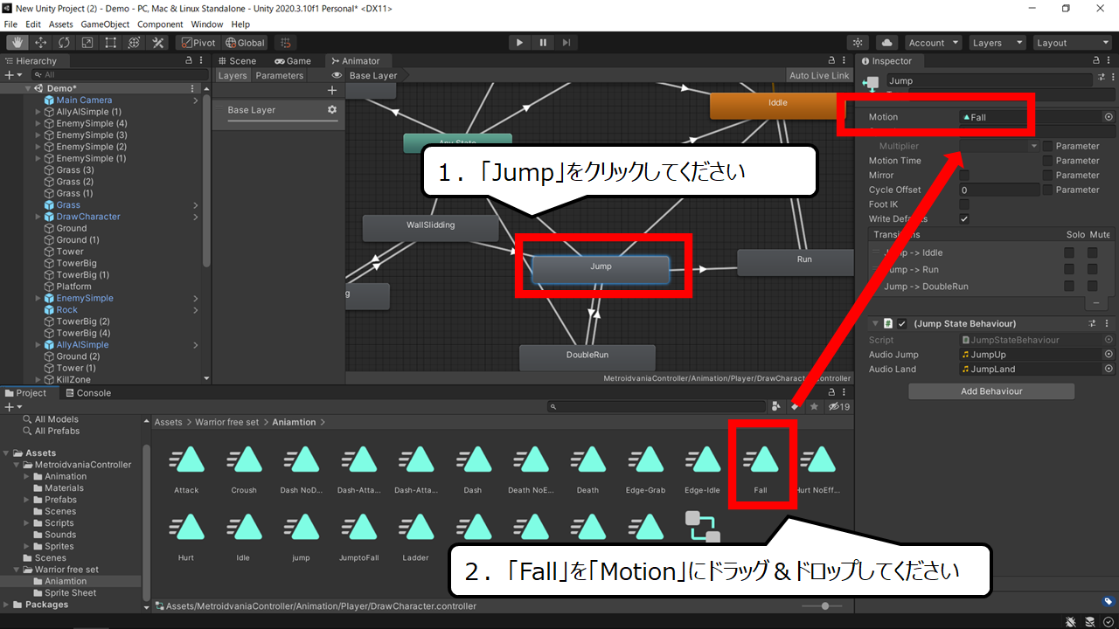Toggle the Foot IK checkbox

[964, 204]
